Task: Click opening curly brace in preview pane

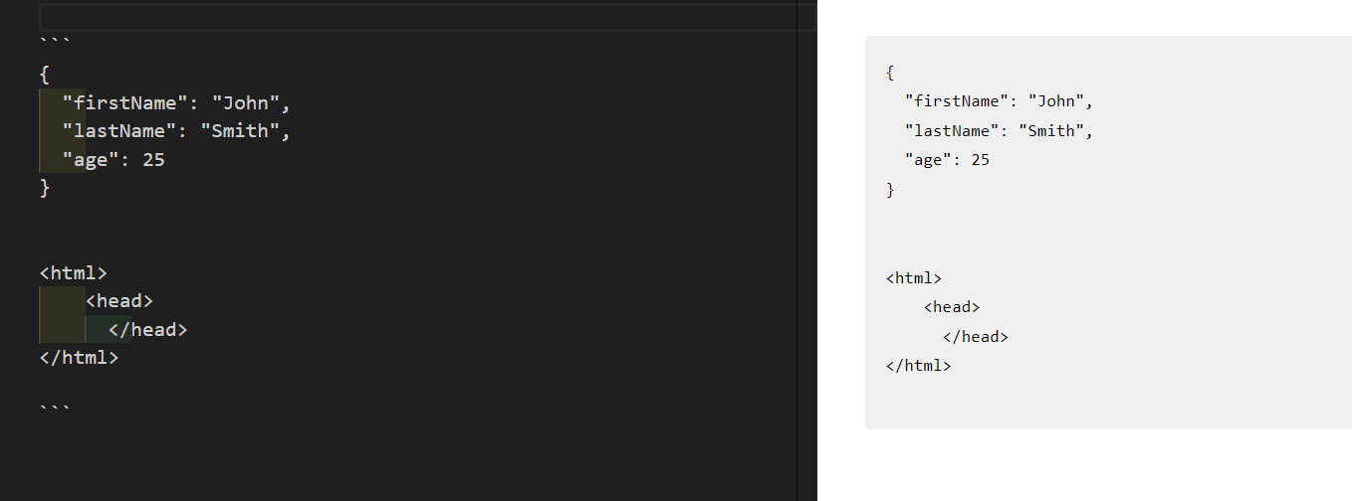Action: pos(890,73)
